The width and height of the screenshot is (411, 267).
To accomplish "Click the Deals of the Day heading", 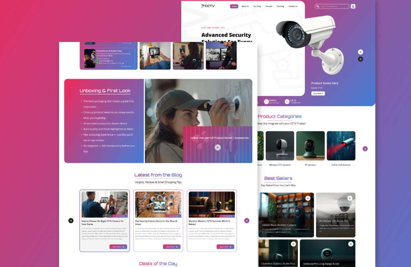I will [158, 264].
